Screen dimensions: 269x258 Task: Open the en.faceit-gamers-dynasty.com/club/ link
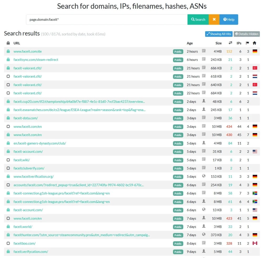[40, 143]
